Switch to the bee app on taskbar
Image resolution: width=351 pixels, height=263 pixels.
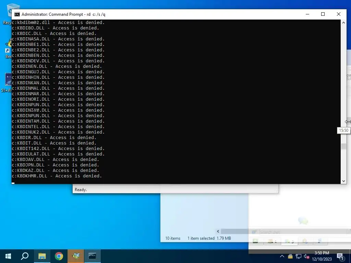pos(76,256)
